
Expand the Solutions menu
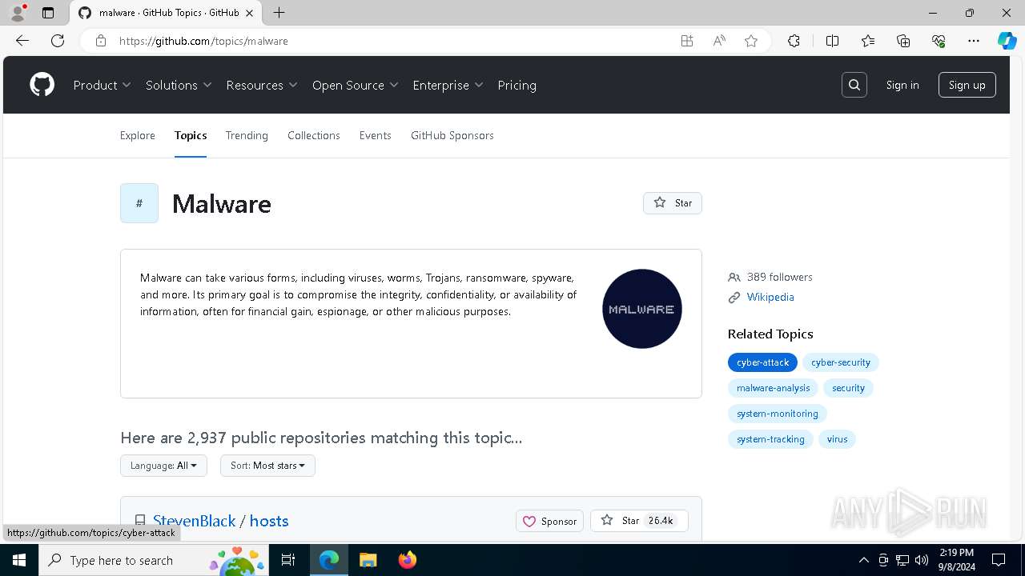click(x=179, y=85)
